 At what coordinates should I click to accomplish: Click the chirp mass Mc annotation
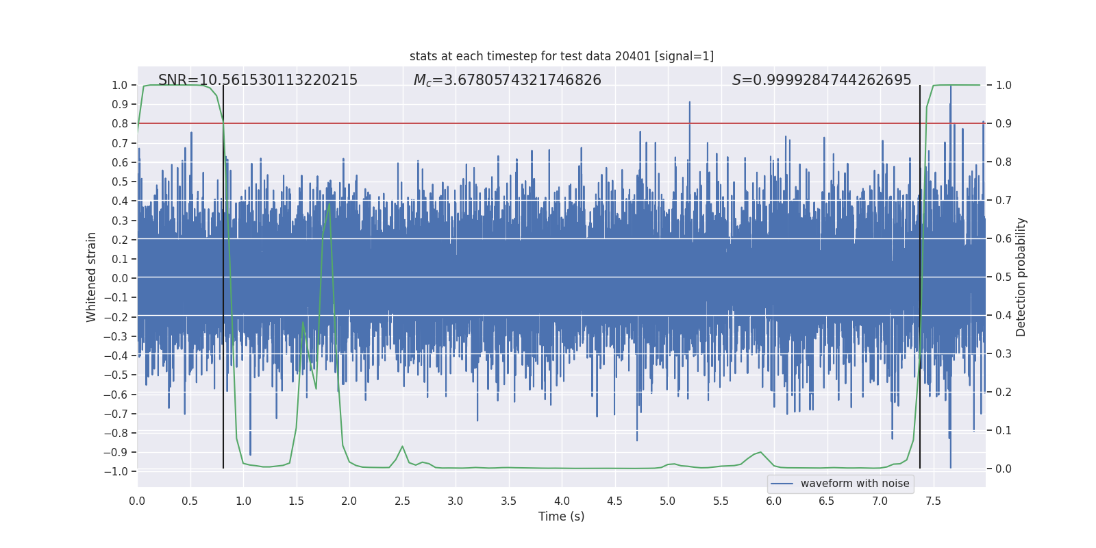pyautogui.click(x=507, y=80)
